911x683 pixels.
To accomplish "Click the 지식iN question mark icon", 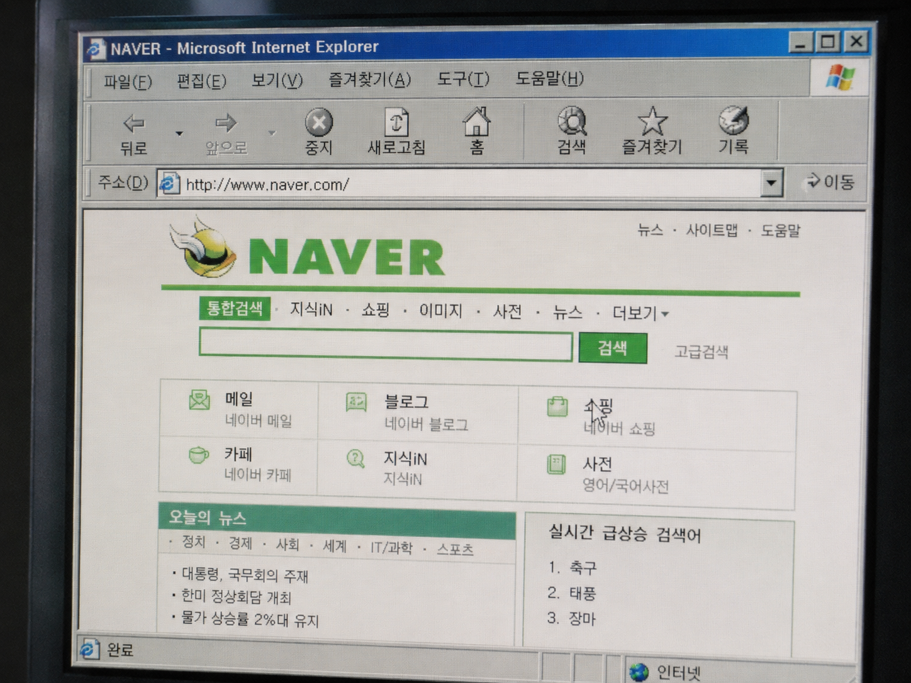I will (355, 458).
